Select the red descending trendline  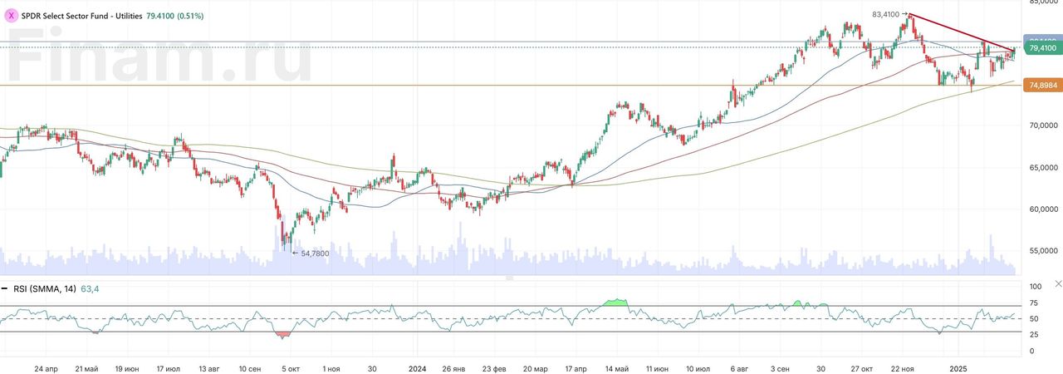click(962, 33)
